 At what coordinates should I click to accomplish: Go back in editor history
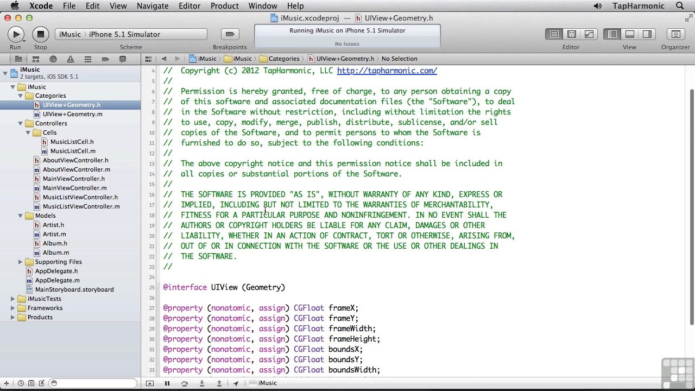click(163, 59)
